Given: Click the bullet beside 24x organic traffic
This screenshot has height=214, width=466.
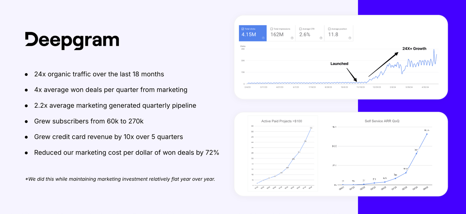Looking at the screenshot, I should coord(25,74).
